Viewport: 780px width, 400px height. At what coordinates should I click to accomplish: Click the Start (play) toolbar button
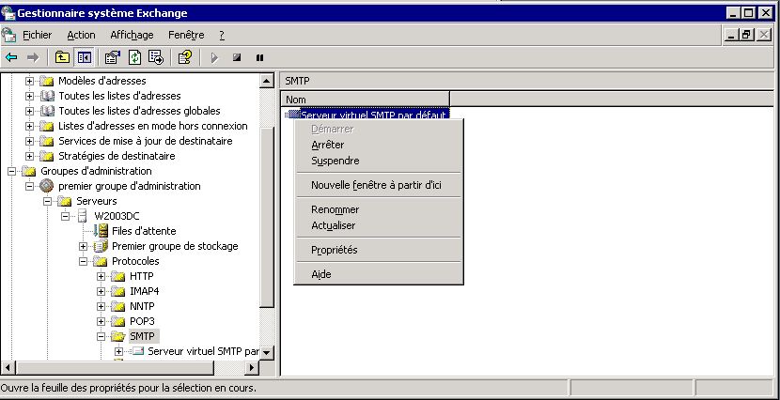[x=214, y=57]
